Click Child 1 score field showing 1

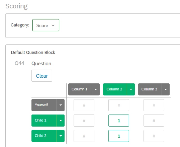pos(119,121)
